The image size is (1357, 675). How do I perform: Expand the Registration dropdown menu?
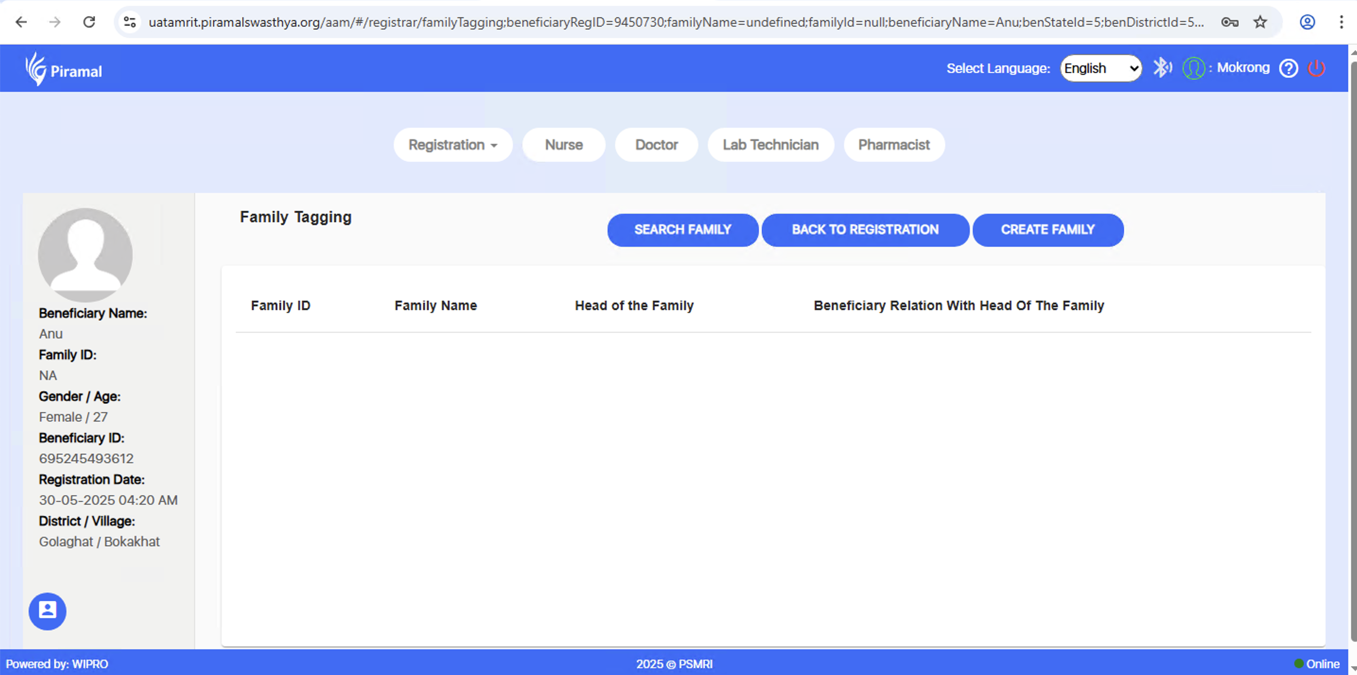[453, 145]
